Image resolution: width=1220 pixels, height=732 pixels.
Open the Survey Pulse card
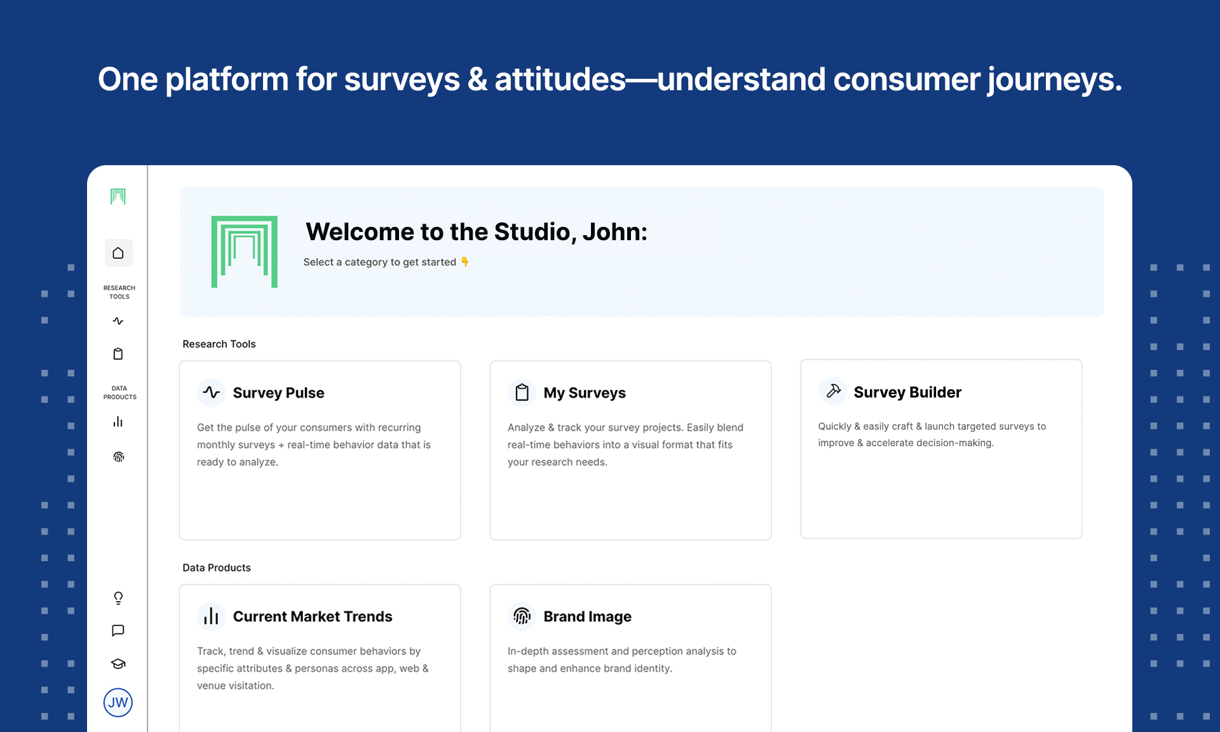tap(320, 450)
